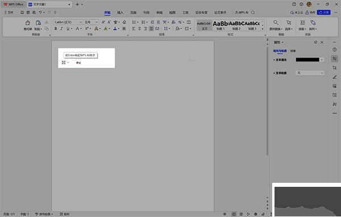Image resolution: width=341 pixels, height=217 pixels.
Task: Click the 协作 collaboration button
Action: 310,13
